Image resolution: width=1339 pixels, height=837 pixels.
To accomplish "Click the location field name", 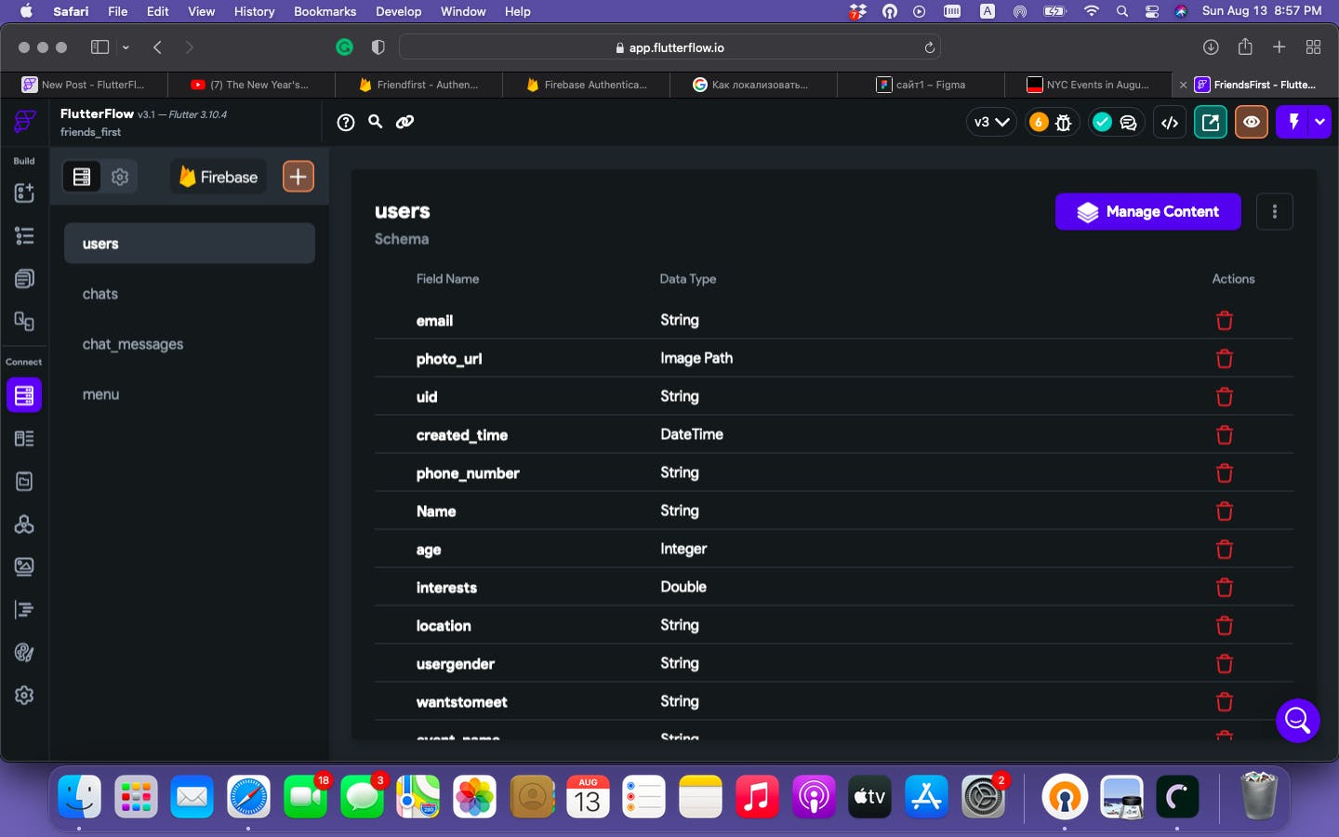I will pyautogui.click(x=444, y=626).
